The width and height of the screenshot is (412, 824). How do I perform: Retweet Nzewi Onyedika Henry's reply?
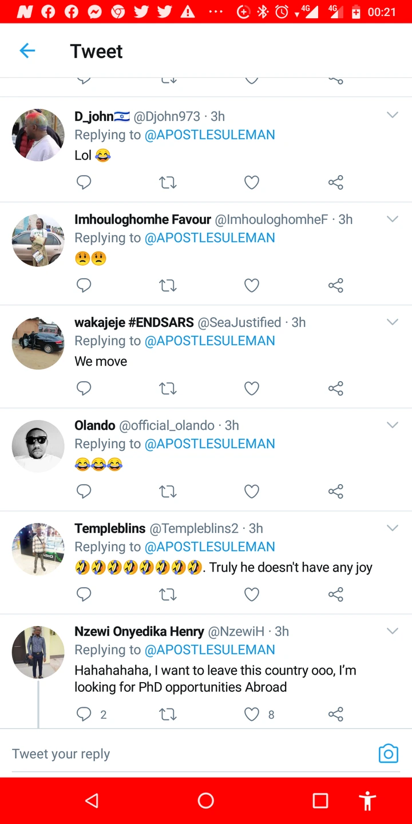click(168, 714)
